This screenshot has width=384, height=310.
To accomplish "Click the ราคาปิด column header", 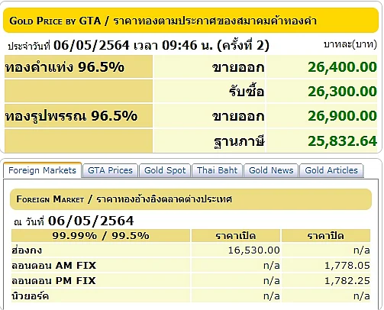I will 326,236.
